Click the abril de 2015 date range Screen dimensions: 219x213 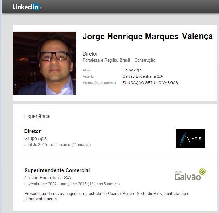coord(57,145)
